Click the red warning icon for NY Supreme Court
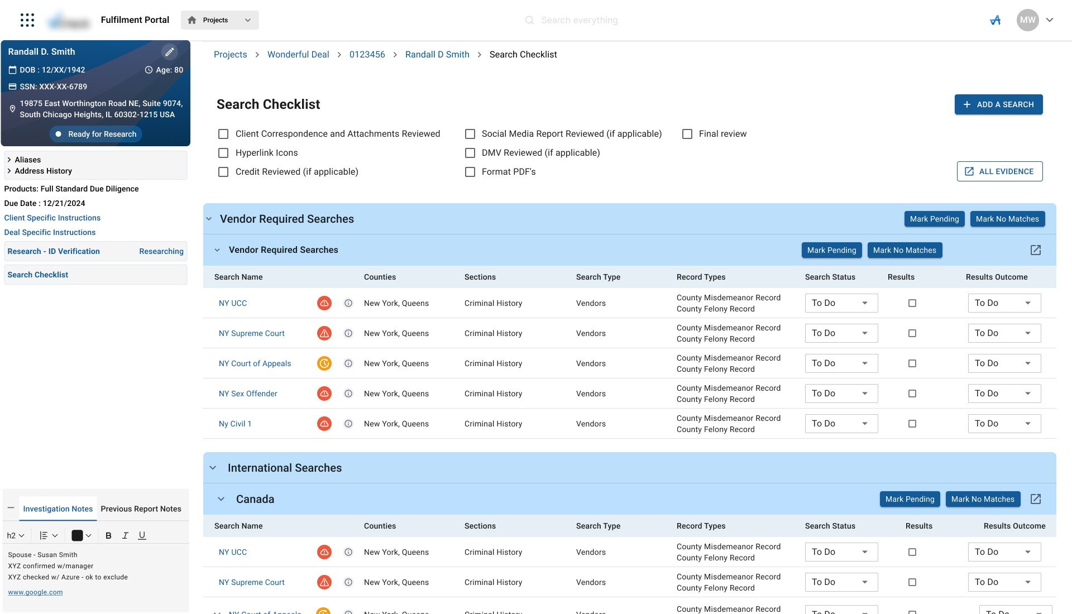 point(324,333)
